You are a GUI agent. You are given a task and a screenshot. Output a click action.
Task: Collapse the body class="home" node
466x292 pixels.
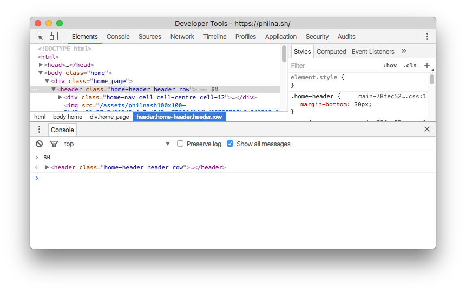41,73
